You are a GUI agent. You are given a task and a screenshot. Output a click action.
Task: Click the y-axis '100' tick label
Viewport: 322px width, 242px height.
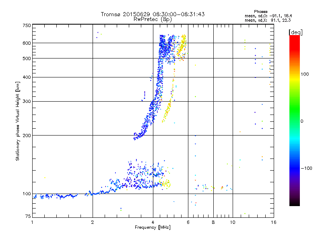(27, 194)
